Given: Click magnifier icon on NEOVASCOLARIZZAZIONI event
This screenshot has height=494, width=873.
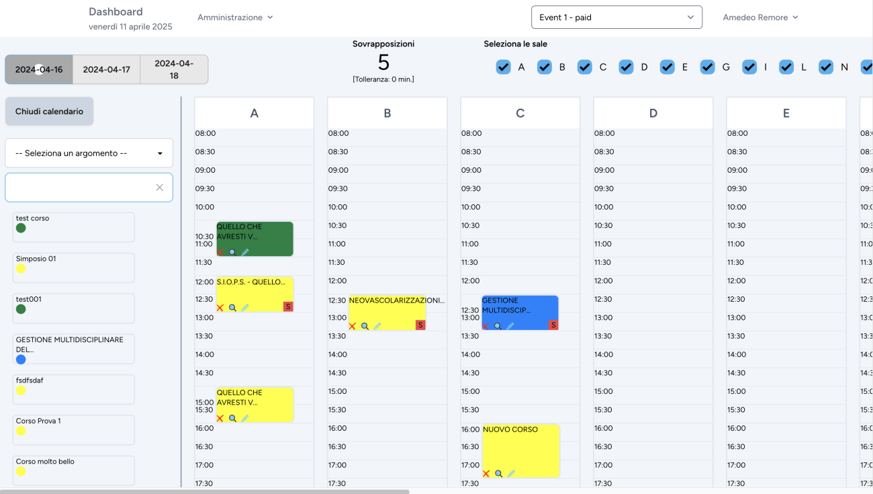Looking at the screenshot, I should (365, 326).
